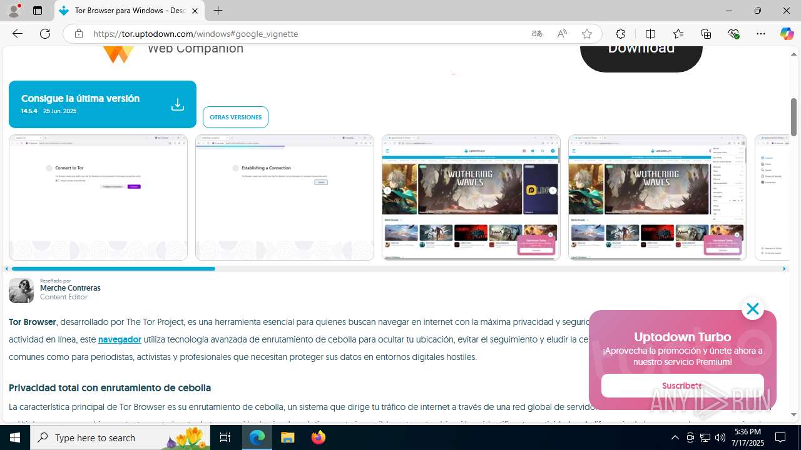Open the fourth screenshot showing browser menu
The height and width of the screenshot is (450, 801).
(x=658, y=197)
